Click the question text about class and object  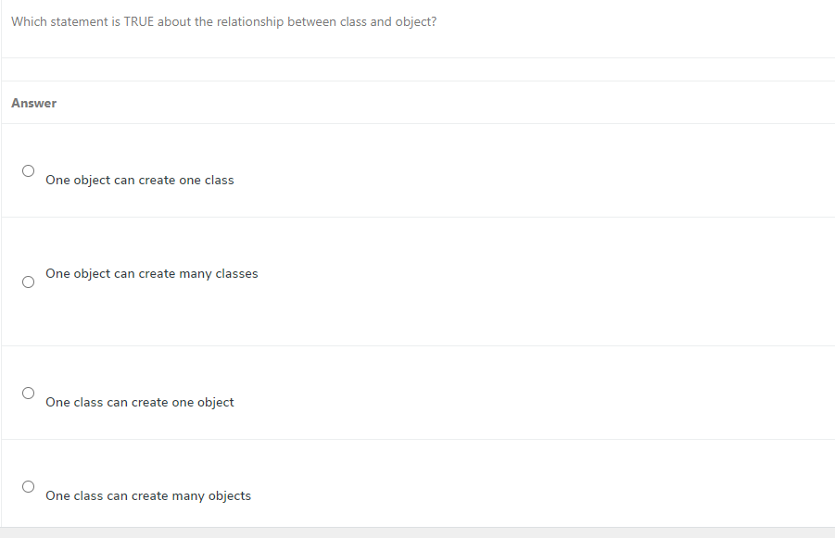click(223, 22)
